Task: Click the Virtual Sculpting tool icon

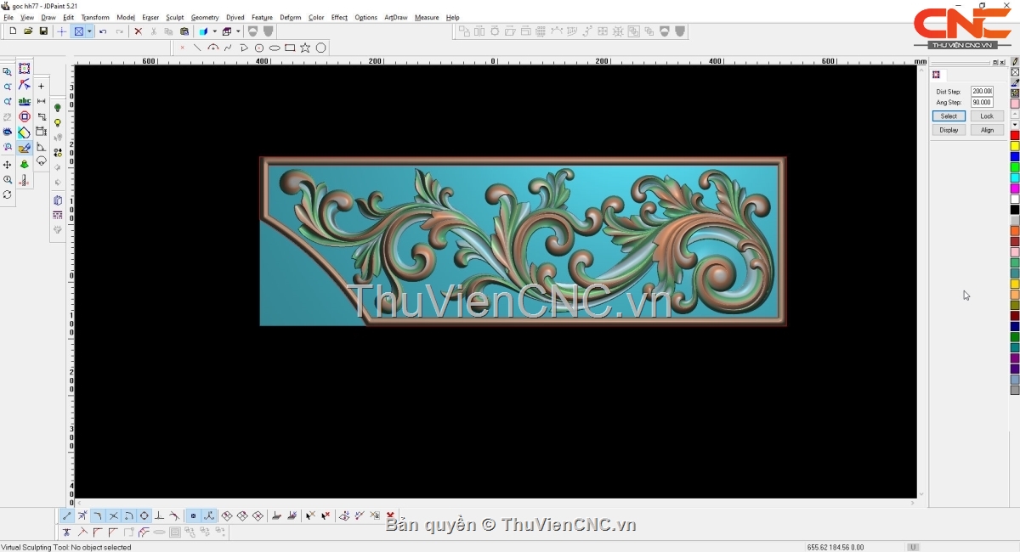Action: point(25,148)
